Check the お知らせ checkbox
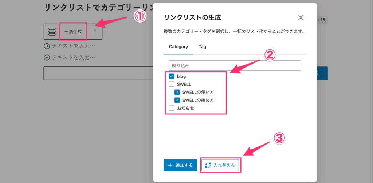 [x=172, y=108]
